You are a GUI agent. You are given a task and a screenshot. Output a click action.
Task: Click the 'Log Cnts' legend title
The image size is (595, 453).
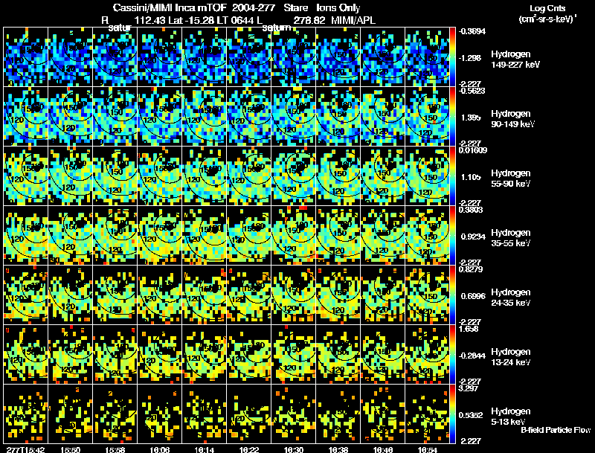pos(547,8)
